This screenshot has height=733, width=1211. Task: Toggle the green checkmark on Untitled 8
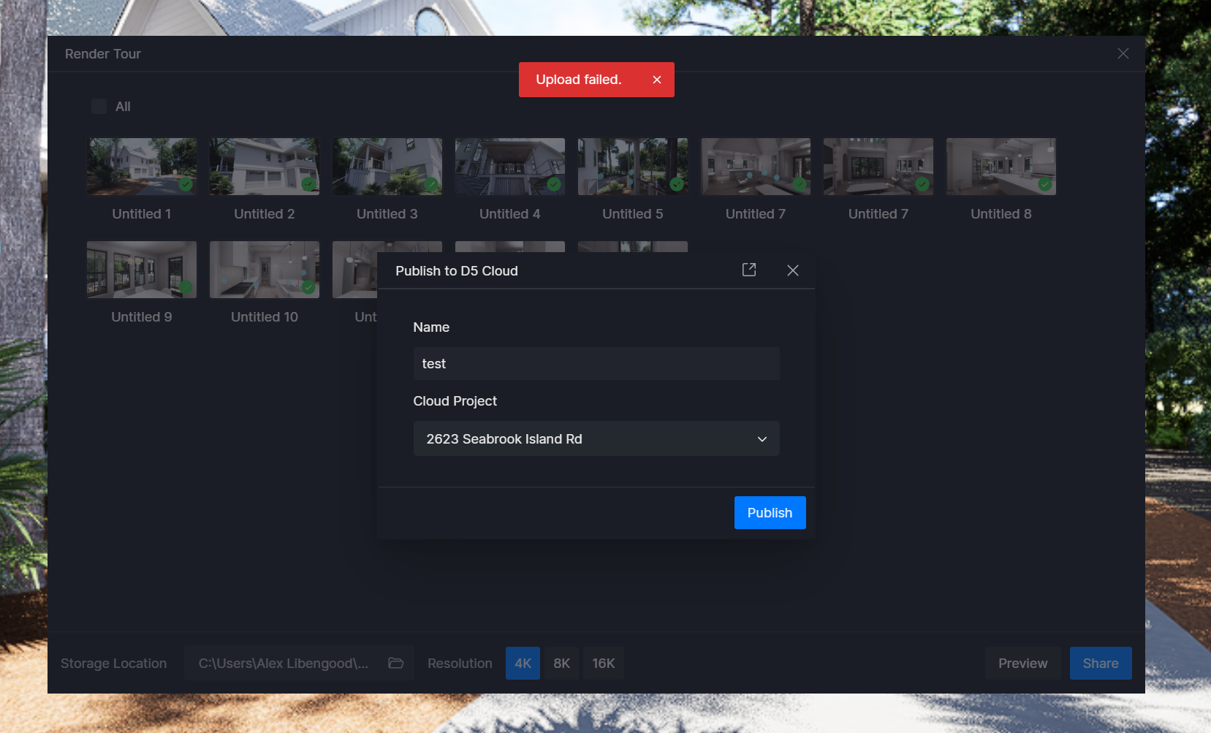[1045, 184]
